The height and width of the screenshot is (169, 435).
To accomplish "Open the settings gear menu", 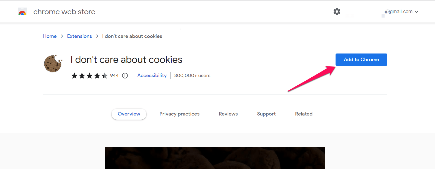I will pos(337,12).
